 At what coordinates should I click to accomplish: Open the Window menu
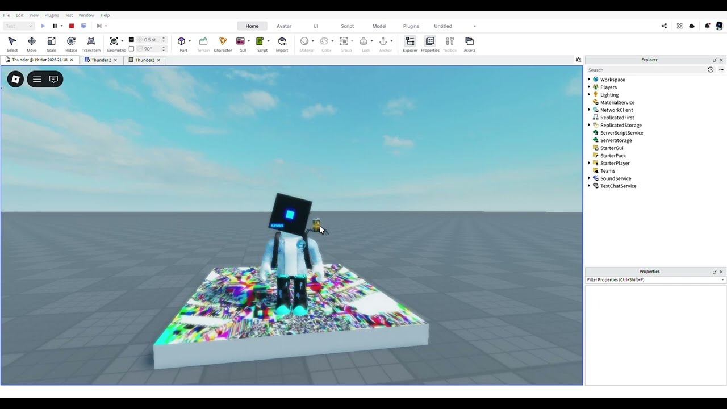[86, 15]
